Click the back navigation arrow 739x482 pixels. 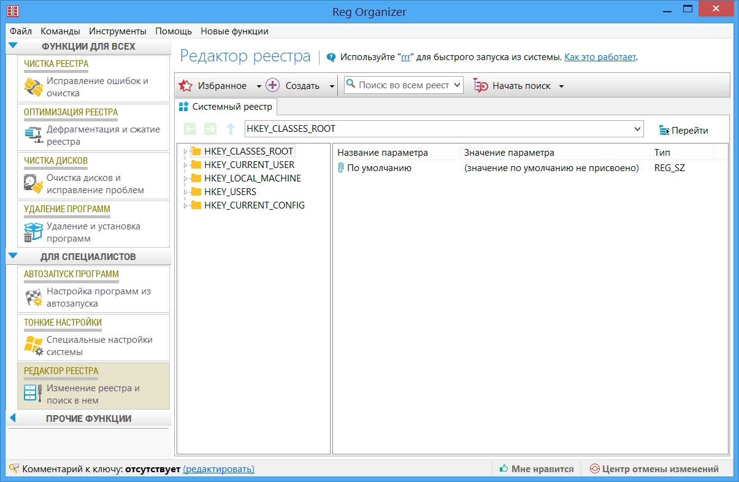(191, 129)
